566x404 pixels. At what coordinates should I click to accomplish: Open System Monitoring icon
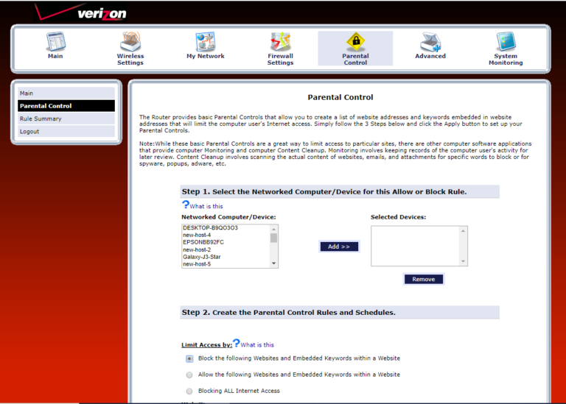(506, 42)
